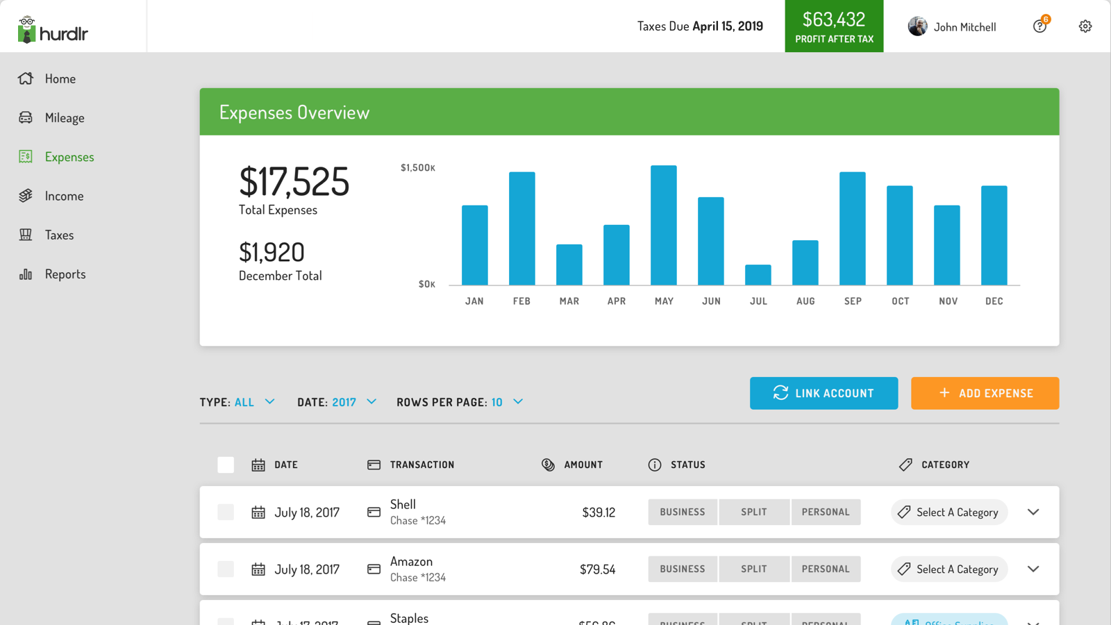
Task: Select the Expenses receipt icon
Action: tap(25, 156)
